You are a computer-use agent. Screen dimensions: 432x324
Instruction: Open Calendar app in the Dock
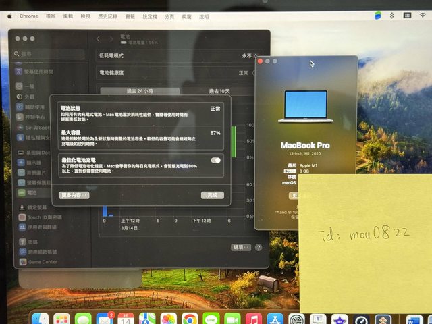click(126, 319)
